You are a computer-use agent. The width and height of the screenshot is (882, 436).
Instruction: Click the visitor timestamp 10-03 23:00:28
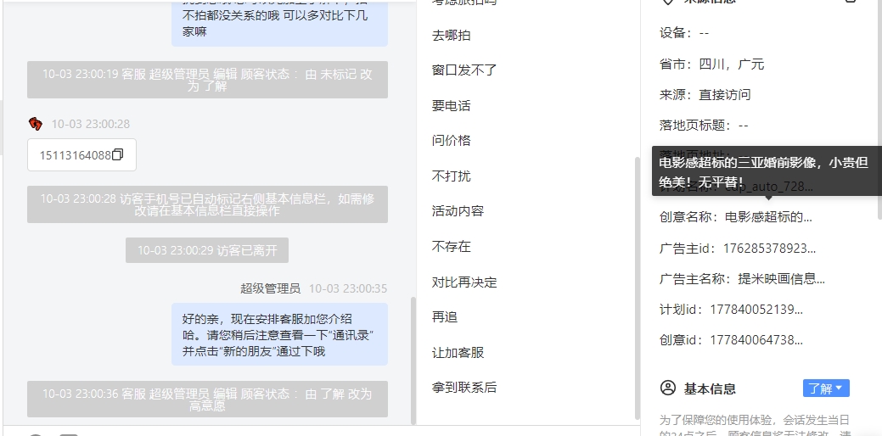pos(91,124)
